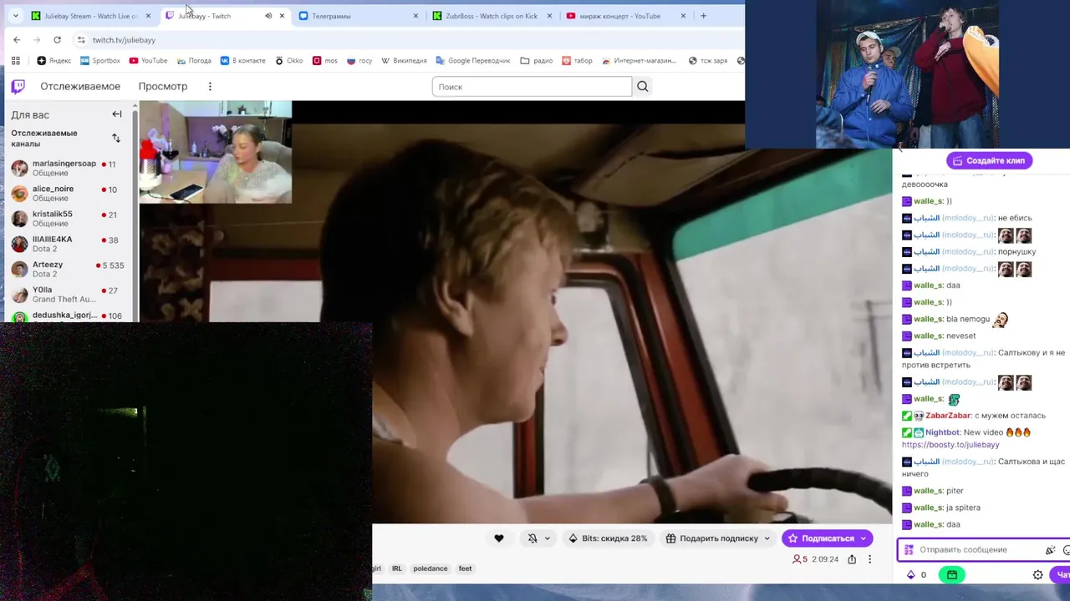Click browser back arrow
The height and width of the screenshot is (601, 1070).
pyautogui.click(x=17, y=39)
